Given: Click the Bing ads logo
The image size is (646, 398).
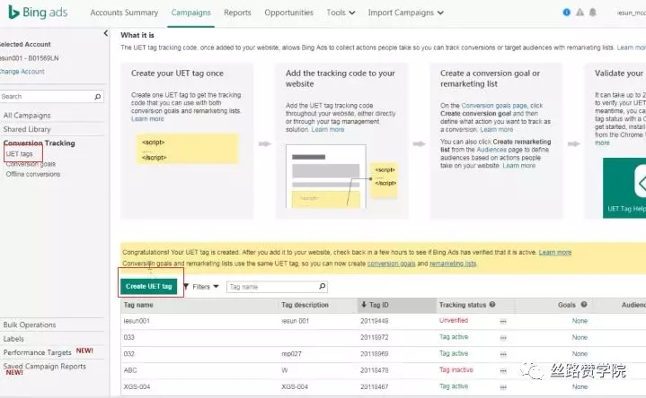Looking at the screenshot, I should [40, 13].
